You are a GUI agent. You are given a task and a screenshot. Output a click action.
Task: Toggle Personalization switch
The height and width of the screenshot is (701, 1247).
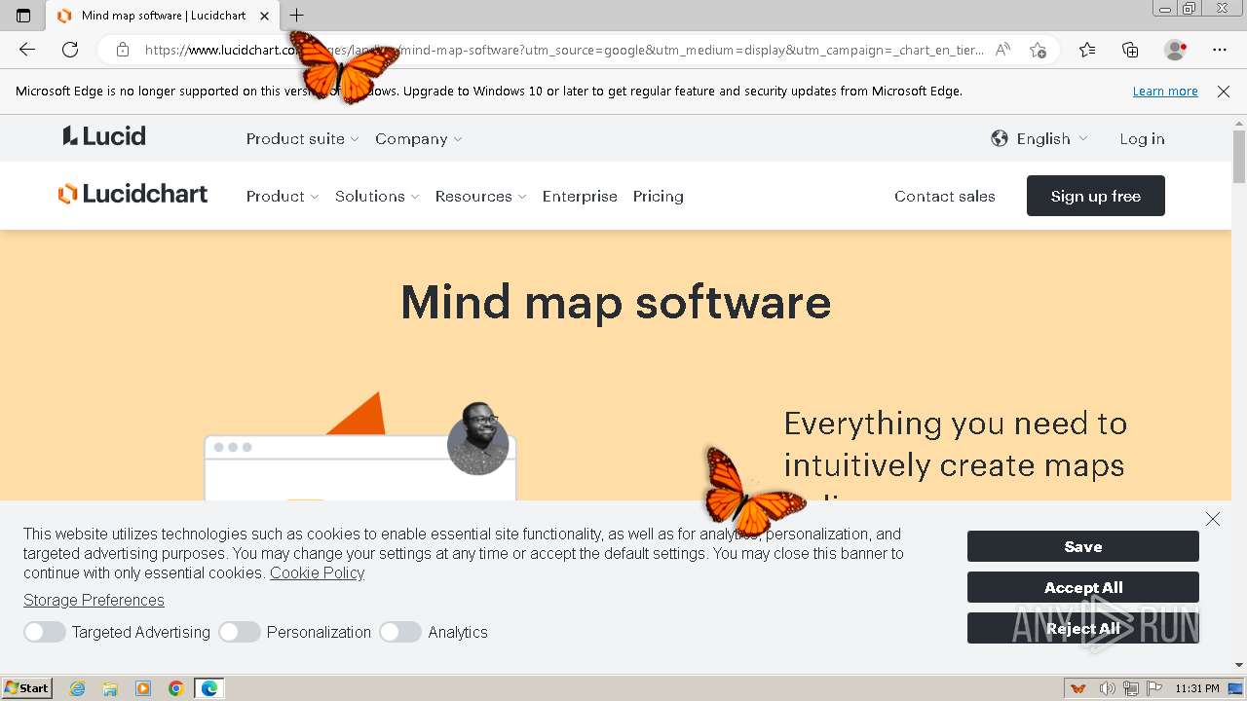(240, 632)
